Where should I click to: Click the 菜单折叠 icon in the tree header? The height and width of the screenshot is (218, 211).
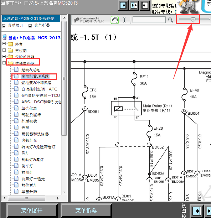30,26
